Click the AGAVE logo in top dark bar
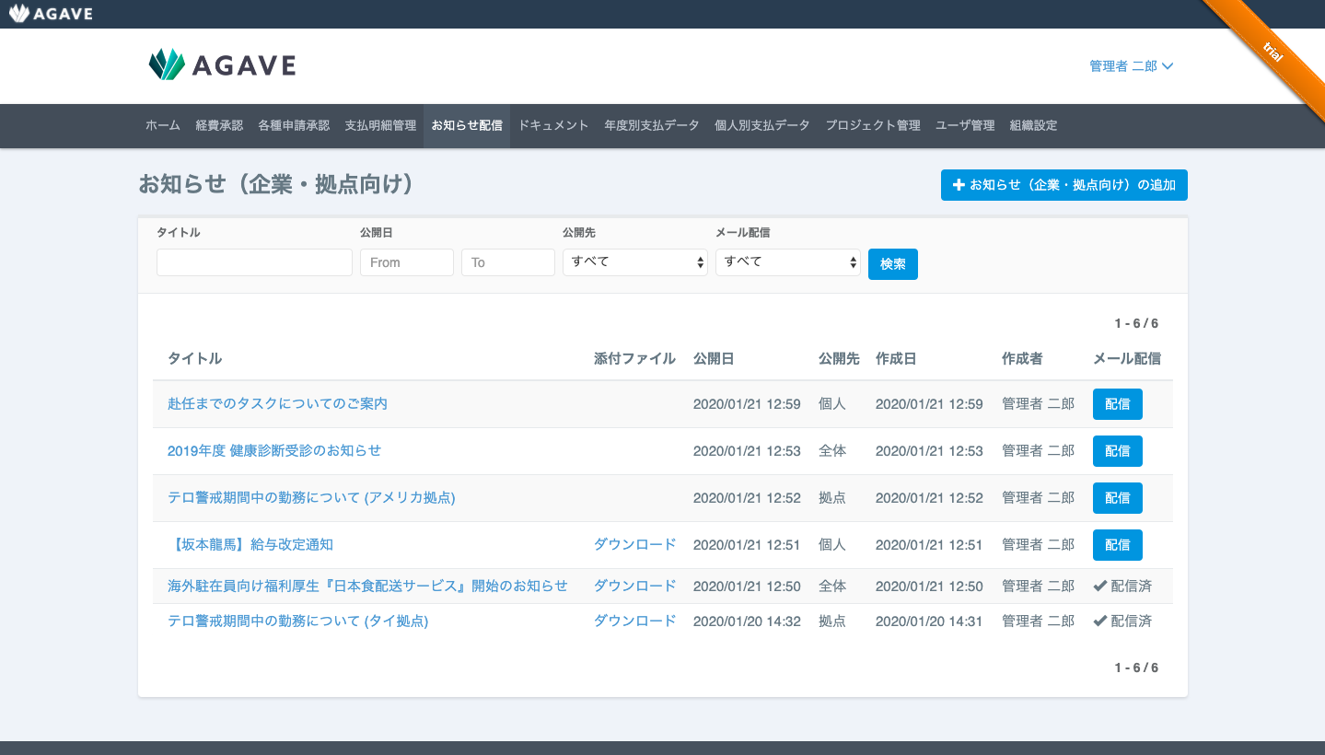Screen dimensions: 1325x755 (51, 13)
